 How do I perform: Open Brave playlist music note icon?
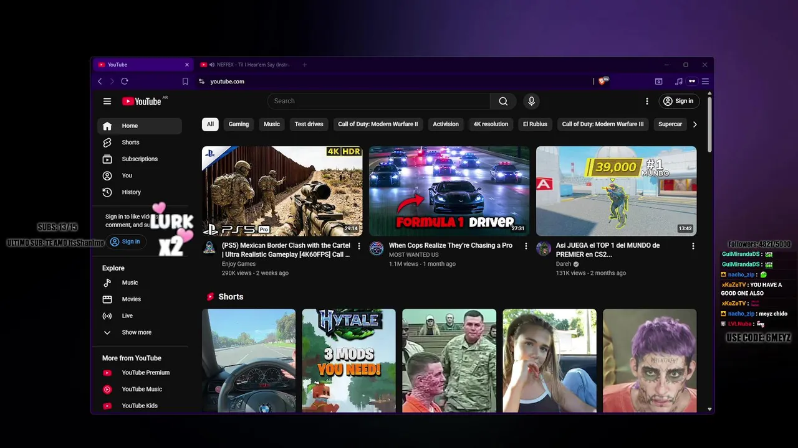(x=679, y=82)
